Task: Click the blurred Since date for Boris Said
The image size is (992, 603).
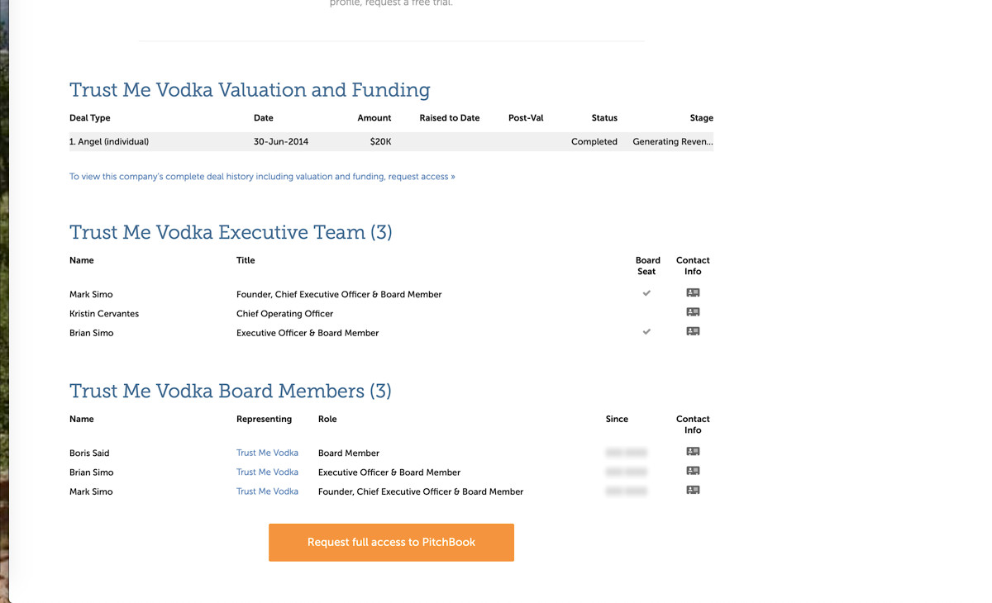Action: pos(626,453)
